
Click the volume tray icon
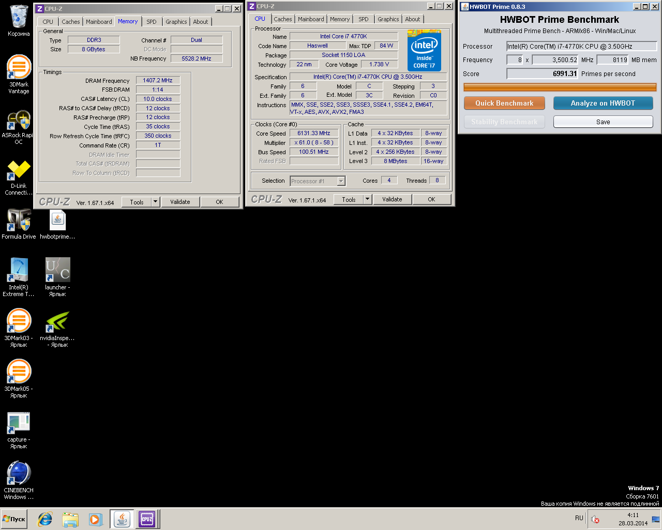595,519
